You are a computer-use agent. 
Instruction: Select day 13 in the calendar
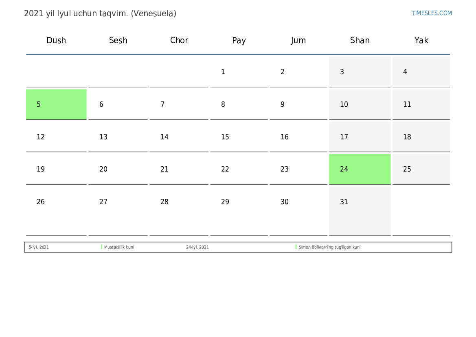pos(118,137)
